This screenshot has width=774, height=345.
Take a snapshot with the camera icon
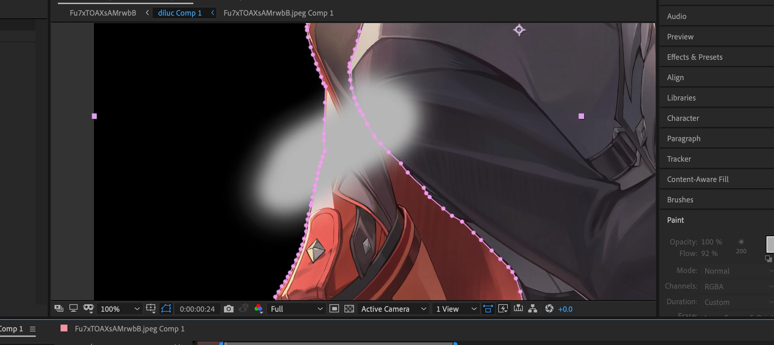pyautogui.click(x=229, y=309)
